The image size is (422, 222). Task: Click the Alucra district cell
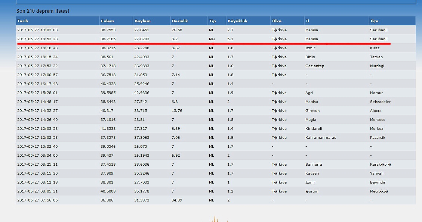pyautogui.click(x=376, y=111)
